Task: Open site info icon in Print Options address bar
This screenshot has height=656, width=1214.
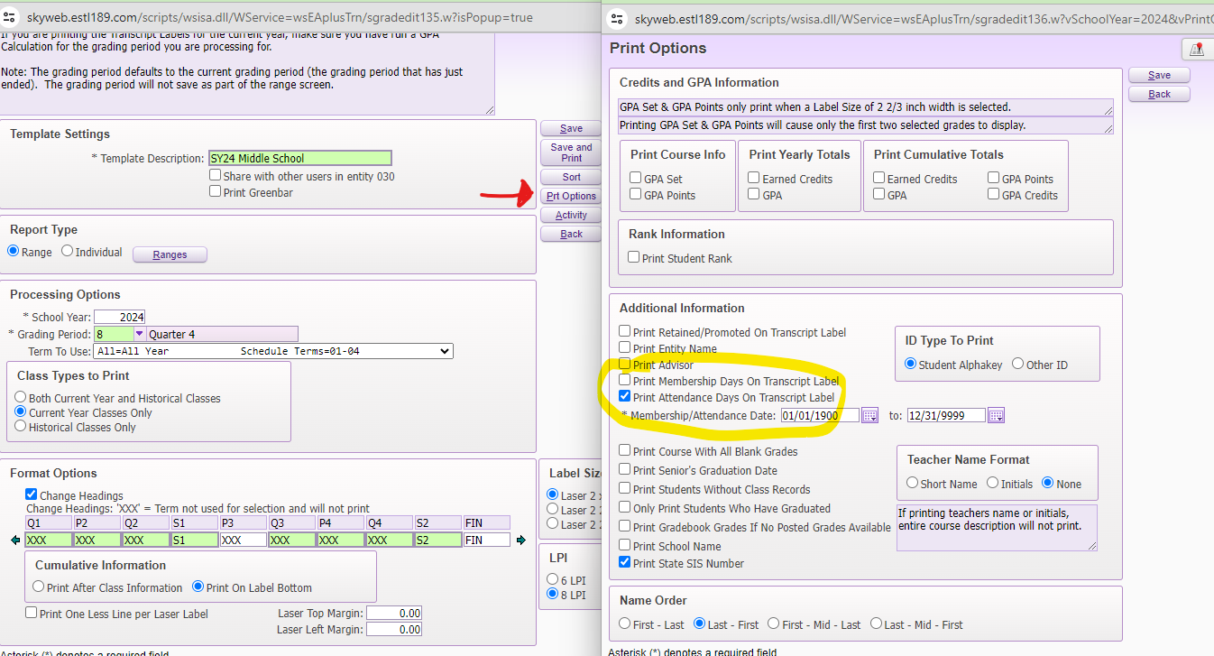Action: pos(618,17)
